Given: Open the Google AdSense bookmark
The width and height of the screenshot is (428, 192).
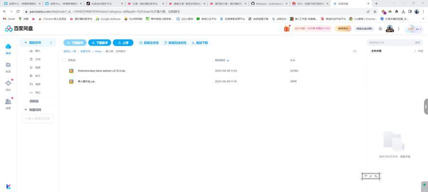Looking at the screenshot, I should tap(108, 19).
